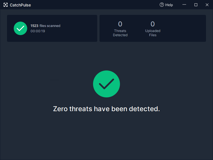Click the scan duration 00:00:19
Image resolution: width=213 pixels, height=160 pixels.
38,31
